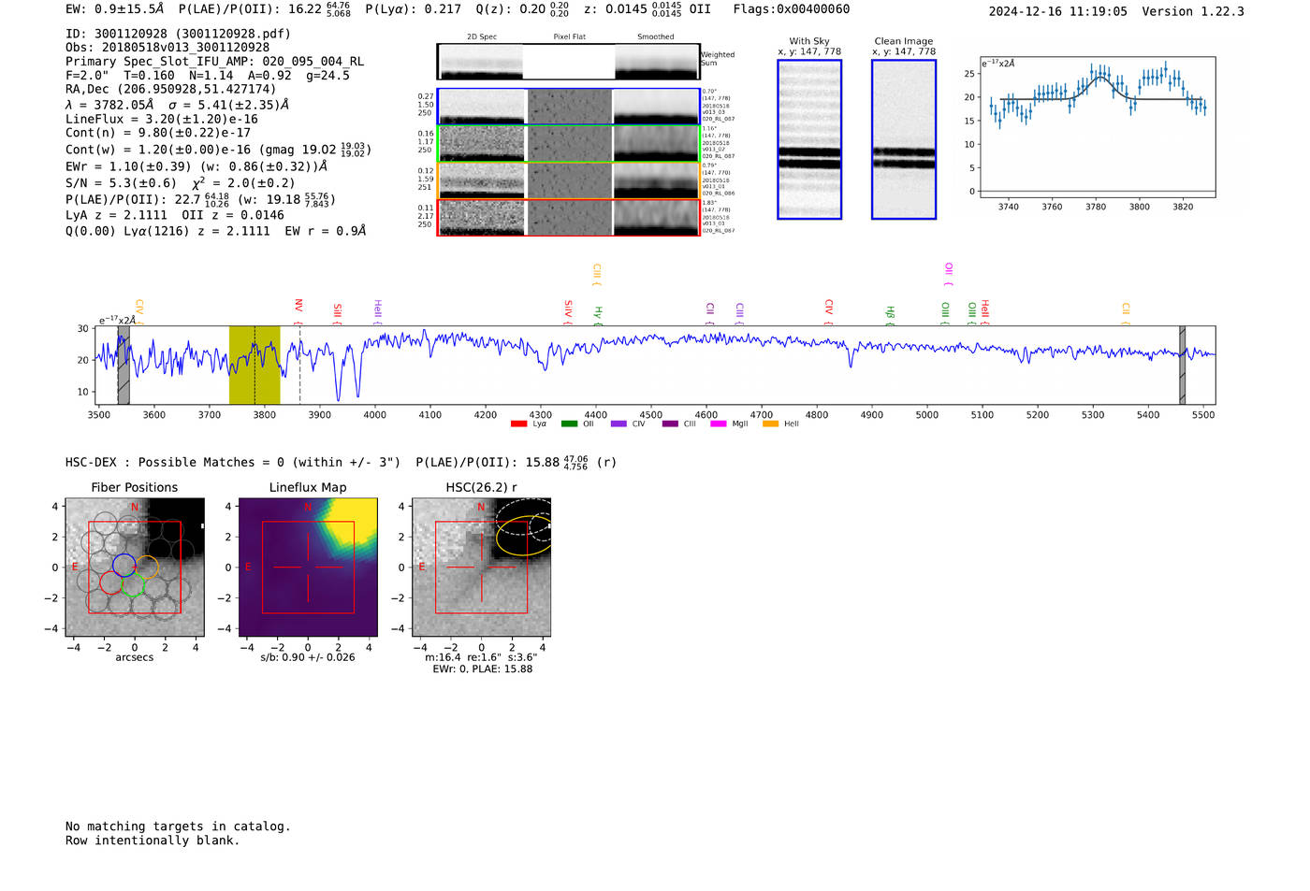Click the green Hγ line marker
The height and width of the screenshot is (891, 1310).
click(x=598, y=316)
